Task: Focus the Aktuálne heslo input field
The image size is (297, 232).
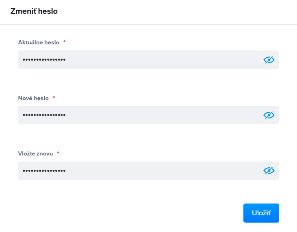Action: pos(163,60)
